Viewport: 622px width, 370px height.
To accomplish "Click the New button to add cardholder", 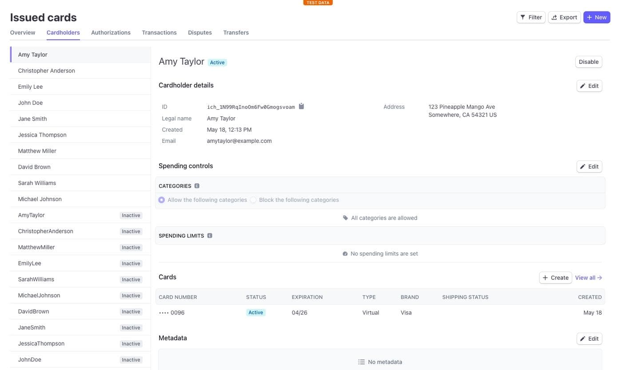I will point(596,17).
